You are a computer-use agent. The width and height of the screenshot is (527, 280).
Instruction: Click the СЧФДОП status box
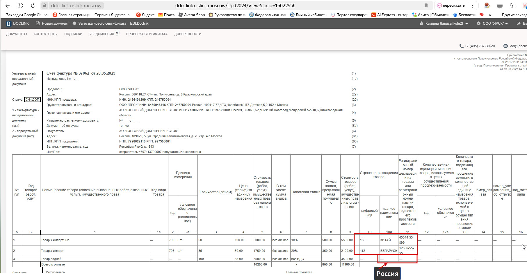32,100
